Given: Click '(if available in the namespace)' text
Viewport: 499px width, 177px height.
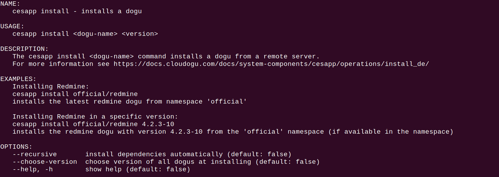Looking at the screenshot, I should coord(390,132).
